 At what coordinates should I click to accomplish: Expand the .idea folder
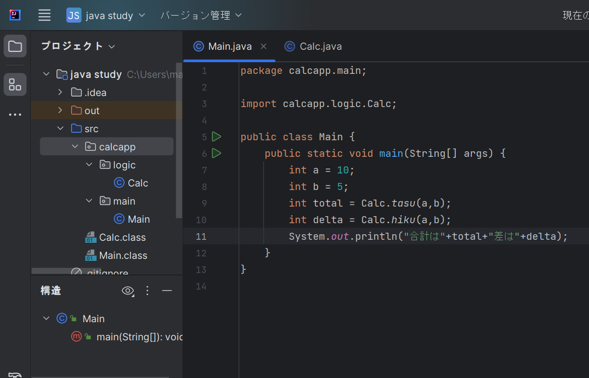point(60,92)
